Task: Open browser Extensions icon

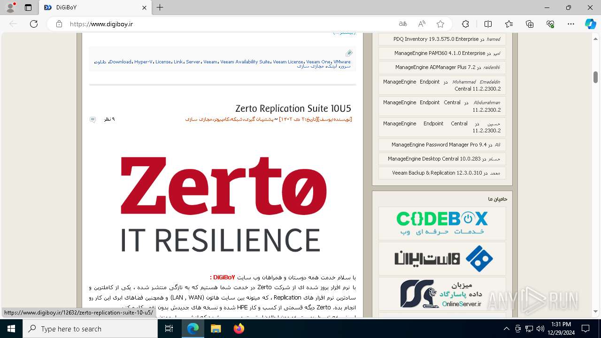Action: (465, 24)
